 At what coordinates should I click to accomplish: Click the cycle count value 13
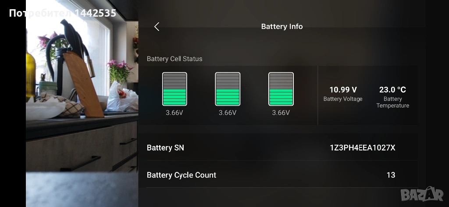pos(391,175)
